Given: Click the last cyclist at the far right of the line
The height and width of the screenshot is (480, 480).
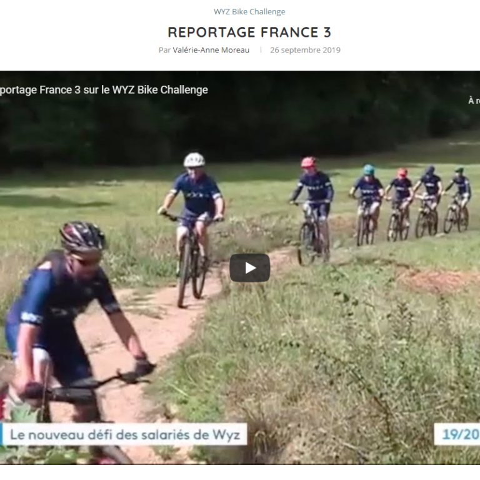Looking at the screenshot, I should pos(458,199).
